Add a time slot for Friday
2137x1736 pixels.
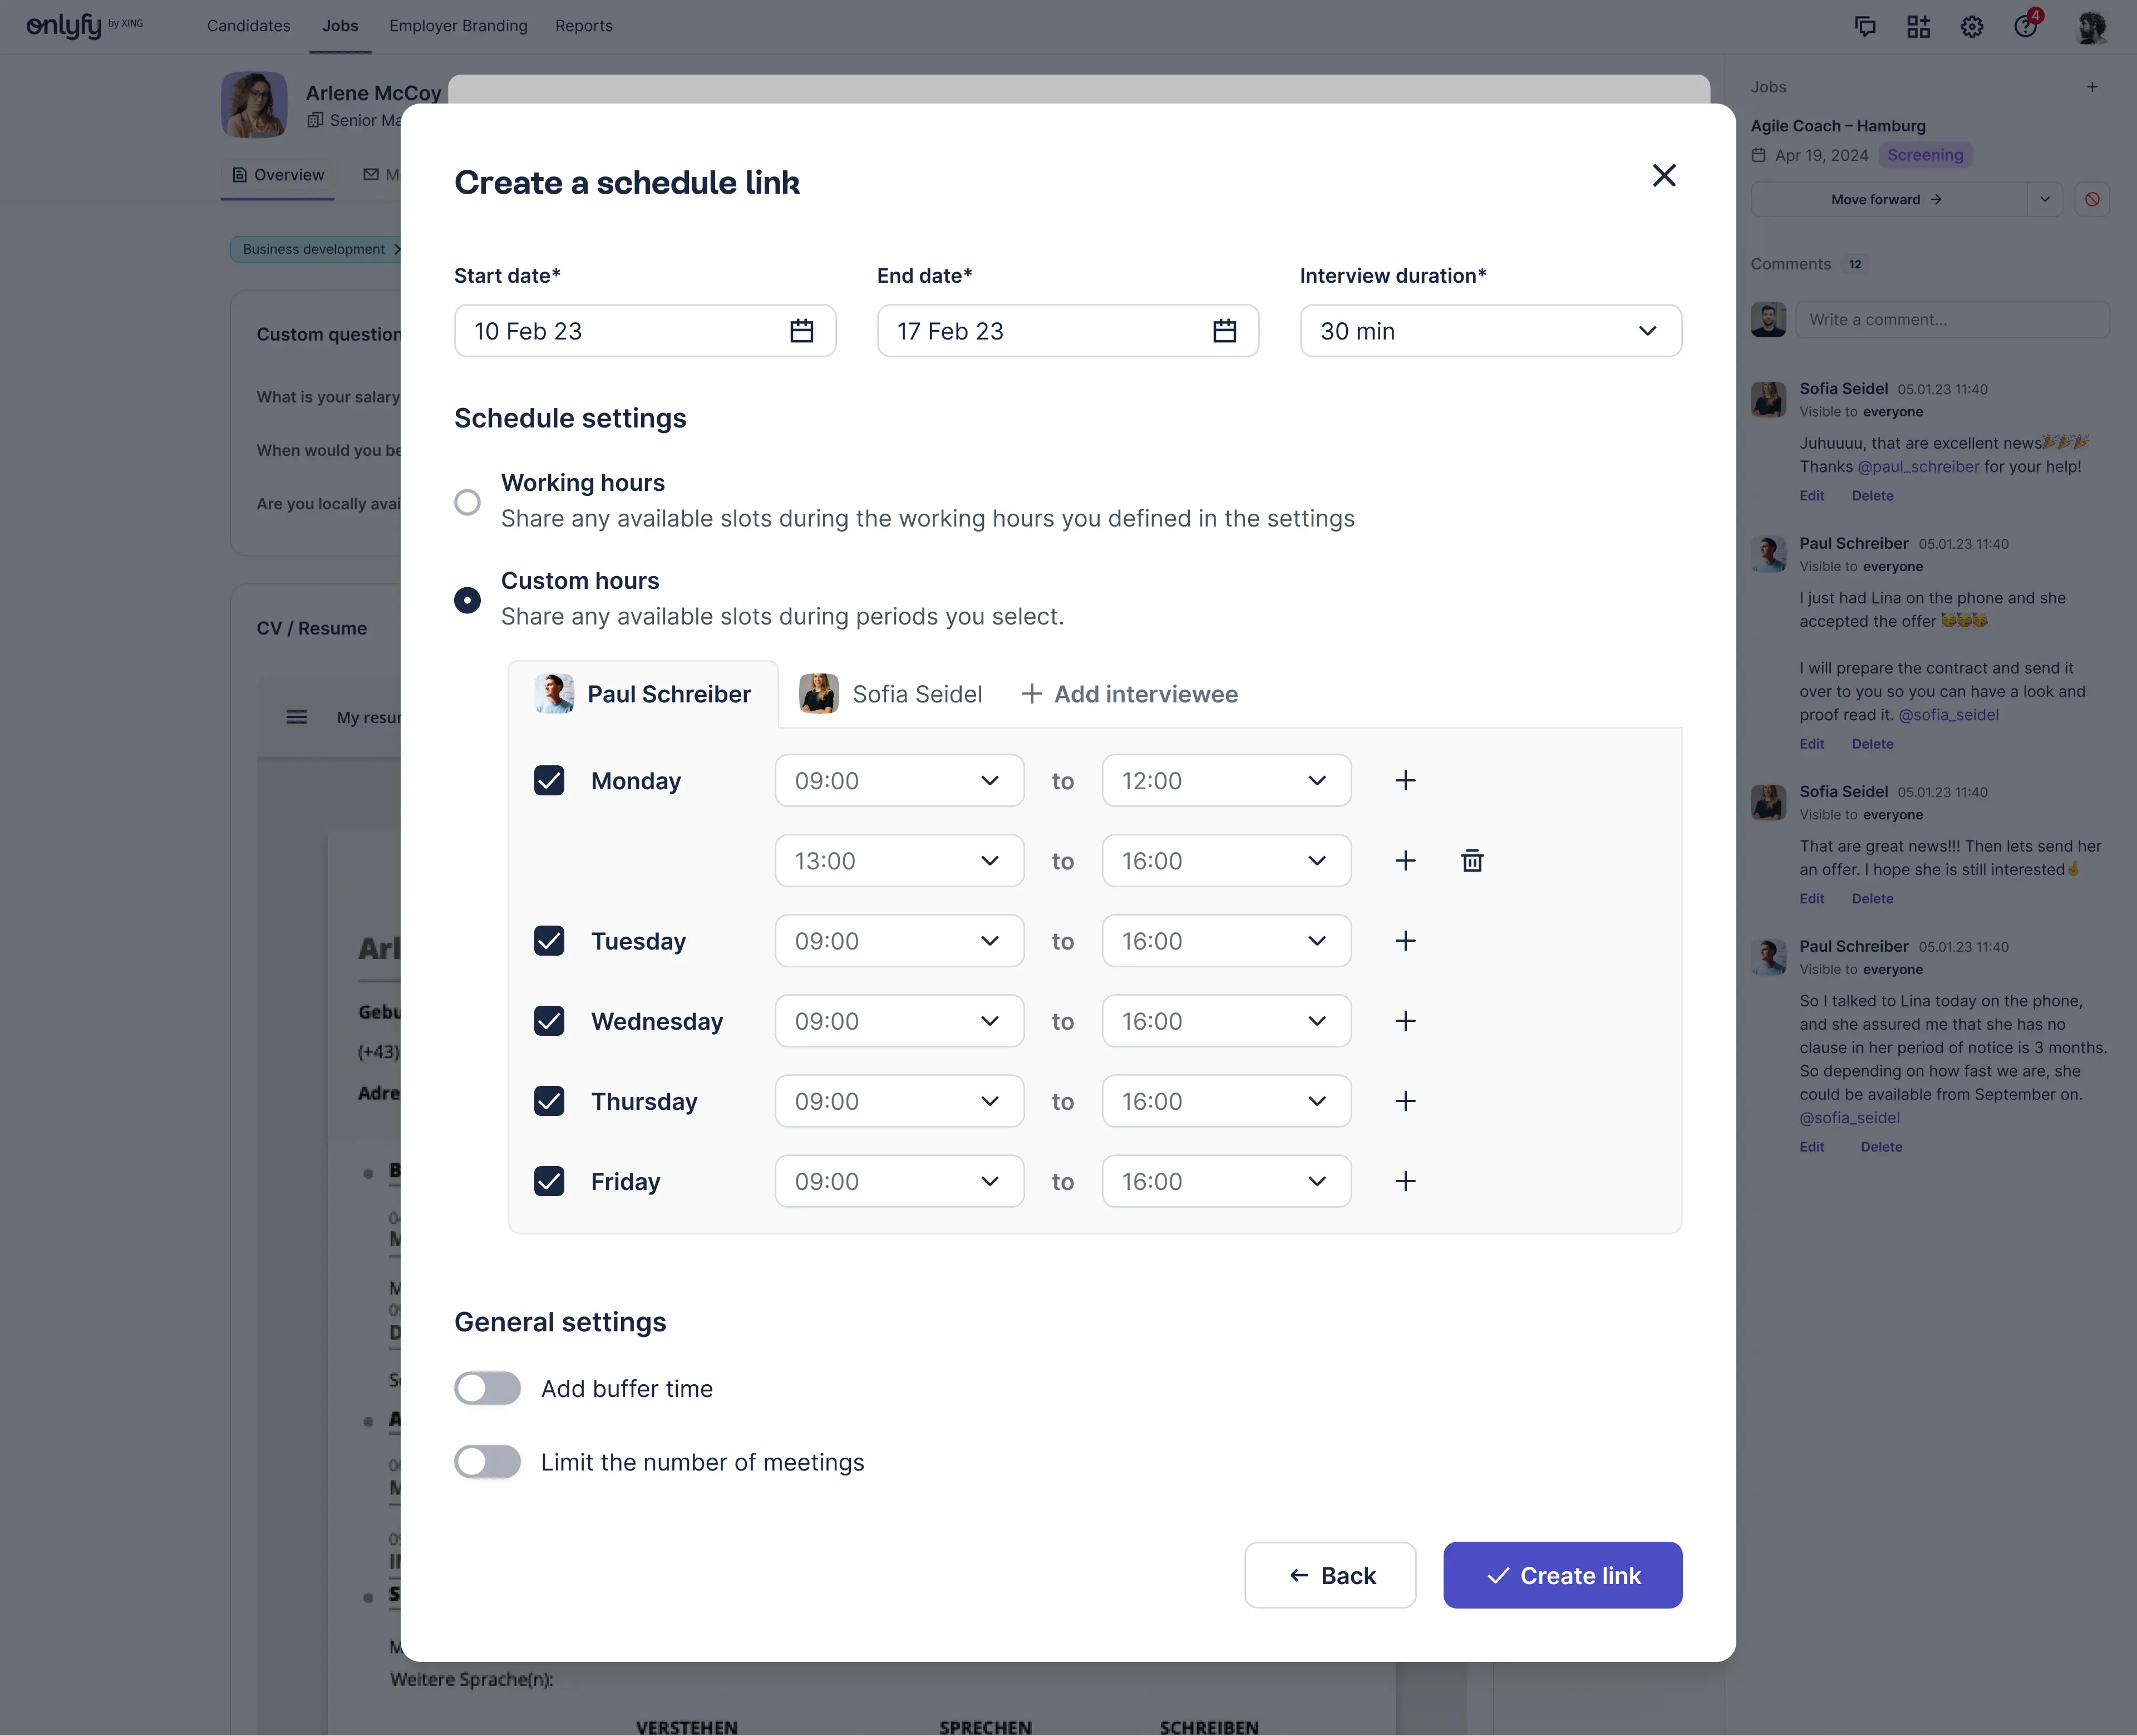(1405, 1181)
